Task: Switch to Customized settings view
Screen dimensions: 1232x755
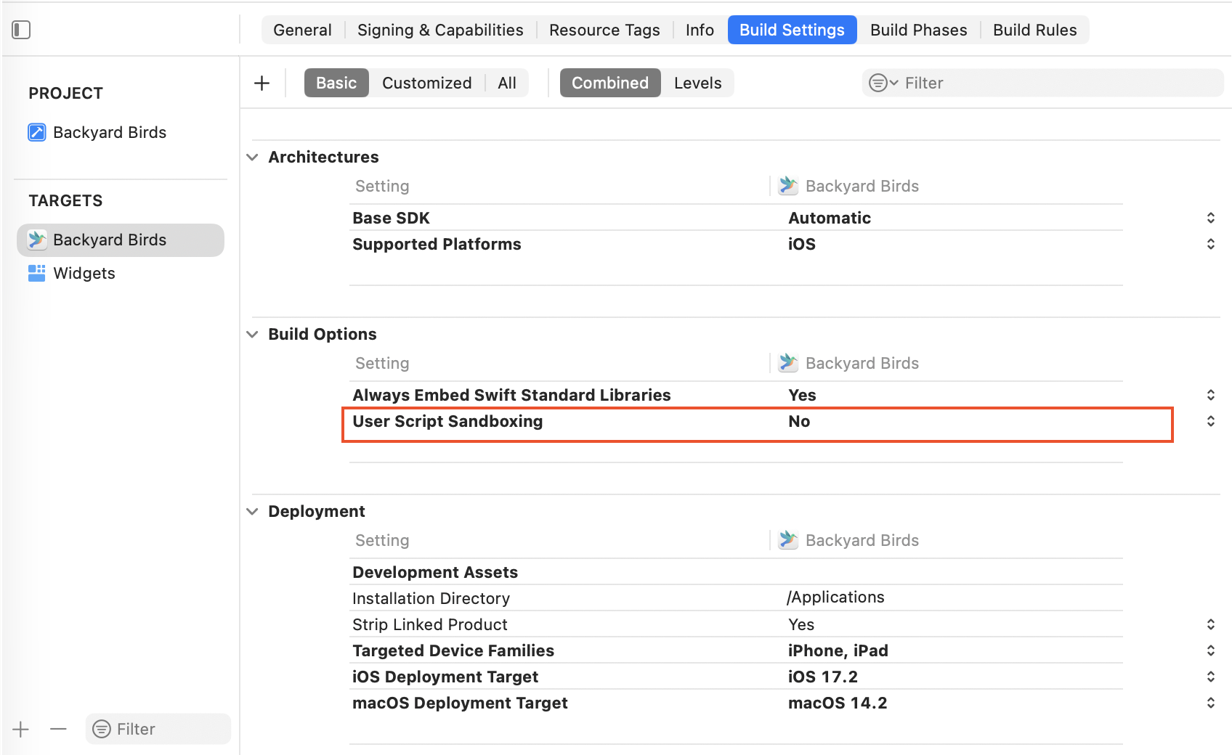Action: tap(426, 83)
